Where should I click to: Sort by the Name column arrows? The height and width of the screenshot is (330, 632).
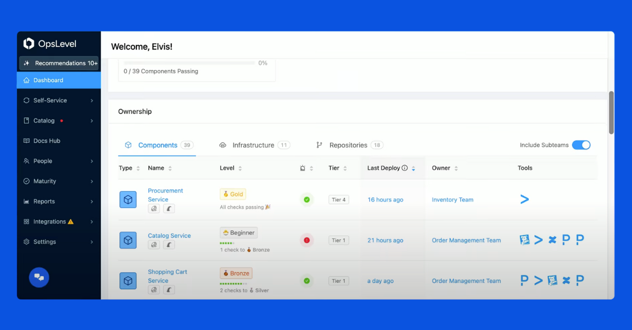pos(170,168)
